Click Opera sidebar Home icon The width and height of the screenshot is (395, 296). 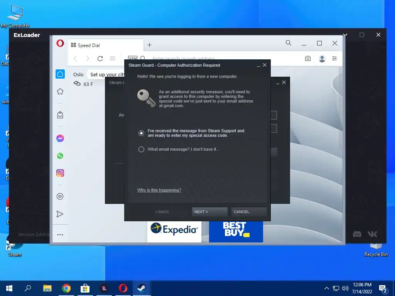click(60, 74)
